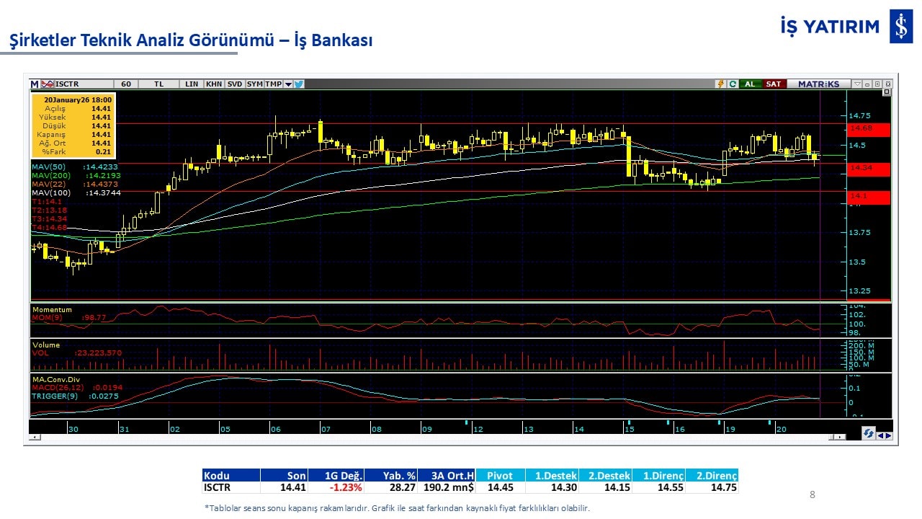Click the Twitter bird icon
Screen dimensions: 922x519
pyautogui.click(x=299, y=84)
